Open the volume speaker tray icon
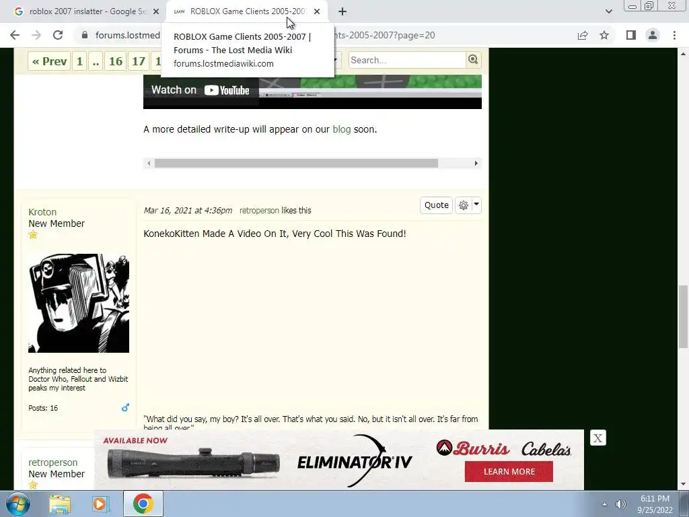The height and width of the screenshot is (517, 689). (x=620, y=504)
